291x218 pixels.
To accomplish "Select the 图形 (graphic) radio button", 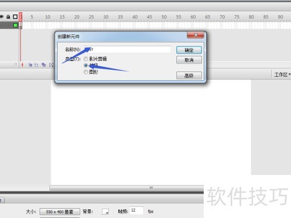I will coord(86,72).
